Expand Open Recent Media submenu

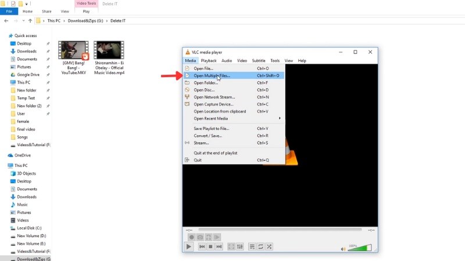coord(234,118)
